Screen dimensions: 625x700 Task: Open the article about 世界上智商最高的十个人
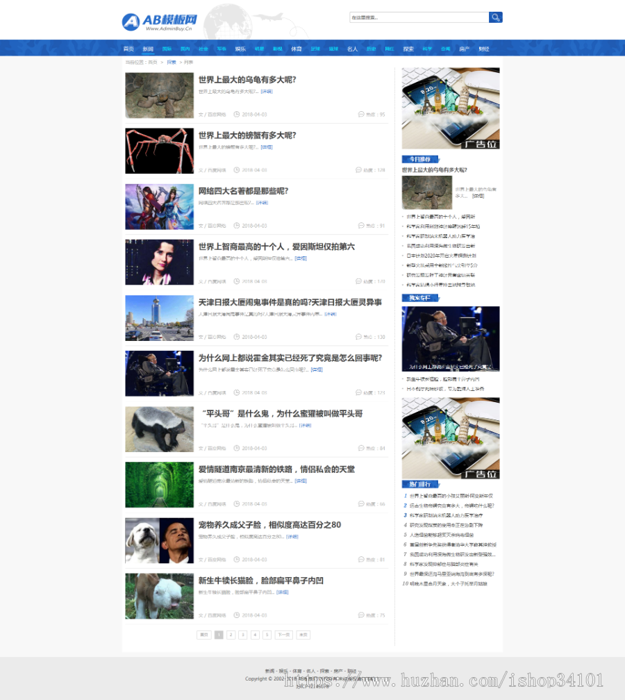pyautogui.click(x=277, y=247)
